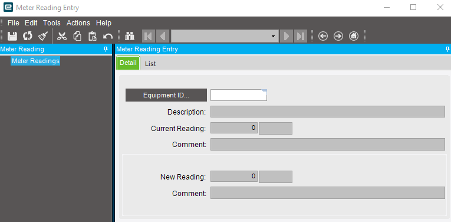This screenshot has width=451, height=222.
Task: Click the Equipment ID... search button
Action: pyautogui.click(x=166, y=95)
